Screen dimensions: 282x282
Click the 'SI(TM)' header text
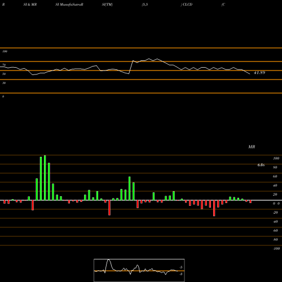pos(107,5)
